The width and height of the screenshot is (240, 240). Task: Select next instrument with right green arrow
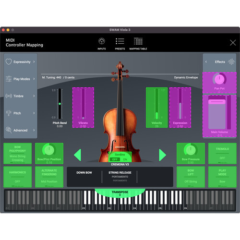[x=163, y=155]
